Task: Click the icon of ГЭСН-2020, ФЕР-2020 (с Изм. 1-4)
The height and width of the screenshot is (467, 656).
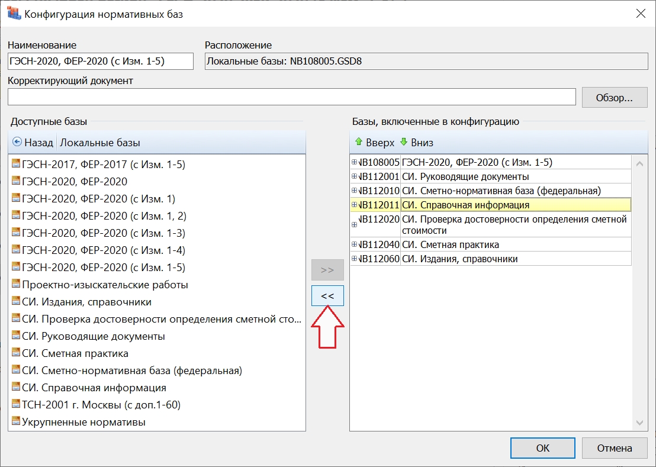Action: 16,249
